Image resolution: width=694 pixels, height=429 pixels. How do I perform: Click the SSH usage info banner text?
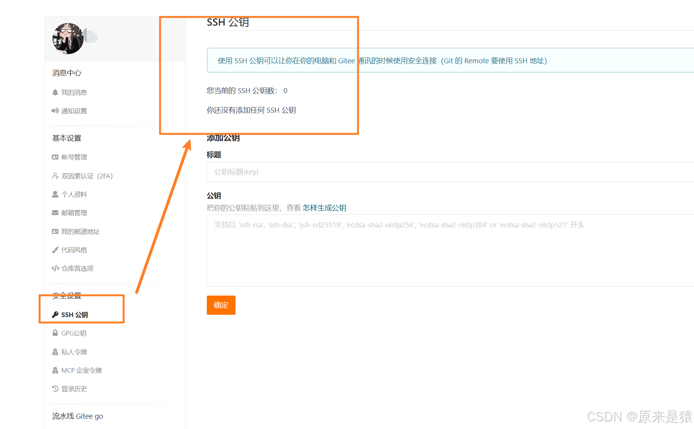click(382, 61)
